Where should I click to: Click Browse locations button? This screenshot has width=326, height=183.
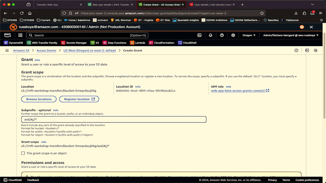tap(39, 99)
